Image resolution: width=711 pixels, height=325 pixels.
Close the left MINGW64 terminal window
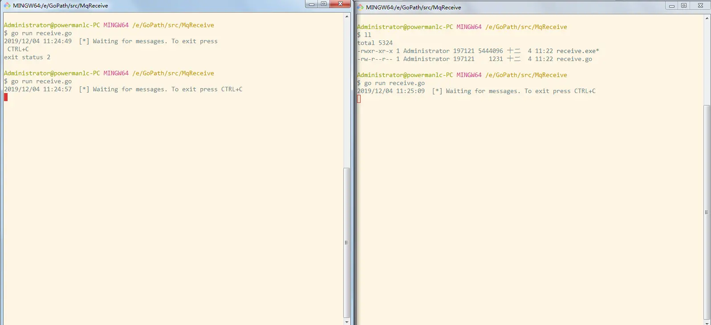[341, 4]
